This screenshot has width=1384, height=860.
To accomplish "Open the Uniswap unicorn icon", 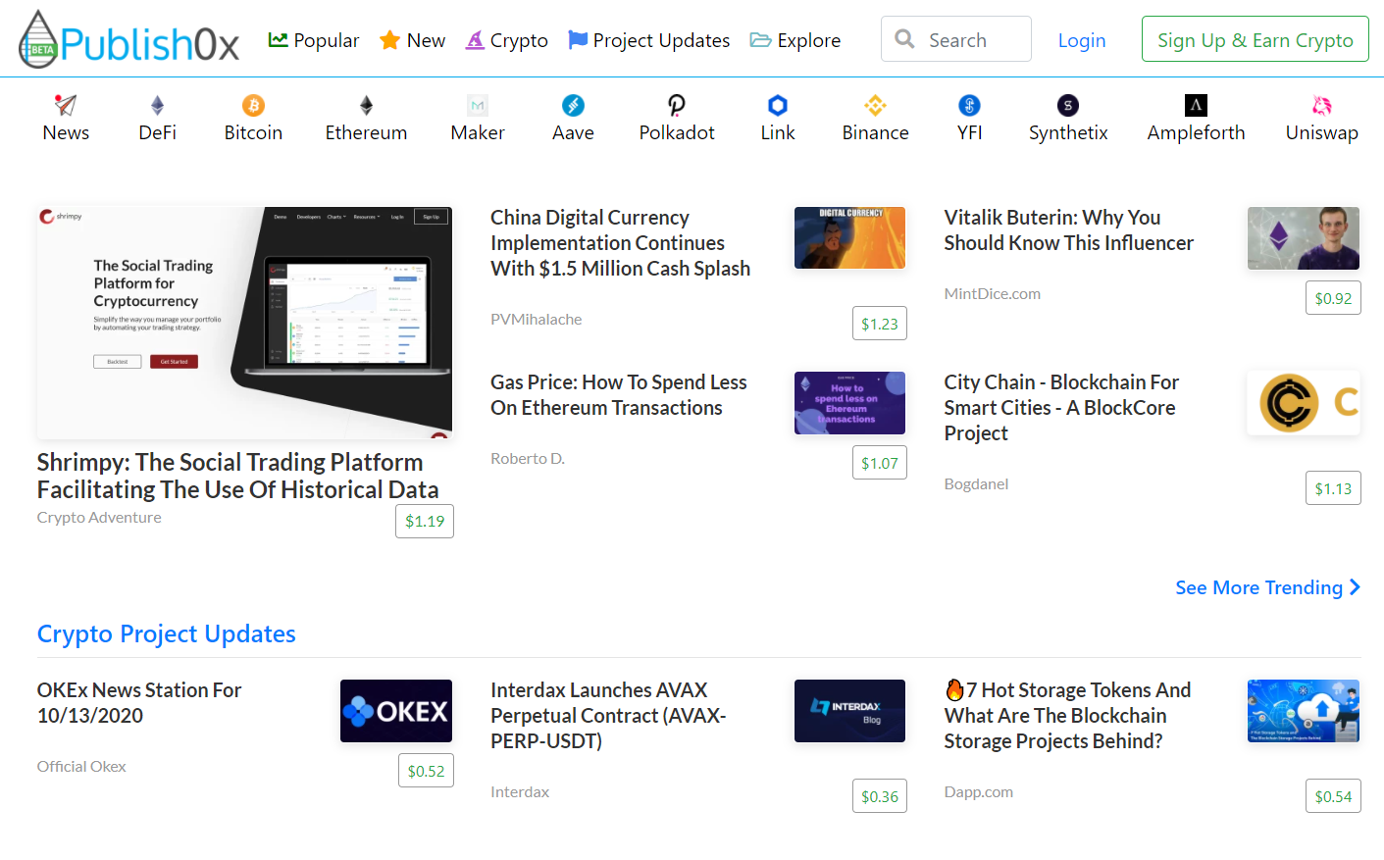I will [1321, 106].
